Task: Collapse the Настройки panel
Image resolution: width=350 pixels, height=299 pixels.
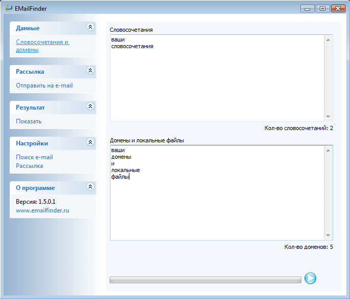Action: pos(90,142)
